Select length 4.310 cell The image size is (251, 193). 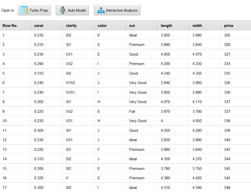coord(173,188)
